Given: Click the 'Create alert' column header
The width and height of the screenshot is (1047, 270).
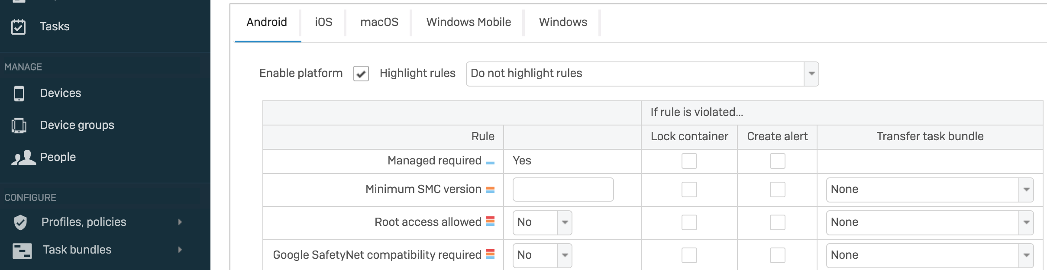Looking at the screenshot, I should 777,137.
